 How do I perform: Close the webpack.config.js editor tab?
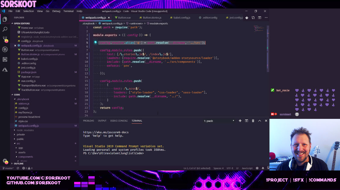(109, 18)
